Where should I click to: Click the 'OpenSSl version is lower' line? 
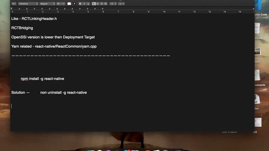[53, 37]
